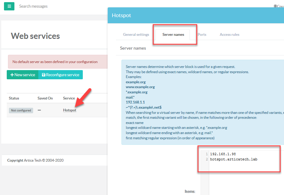The width and height of the screenshot is (284, 195).
Task: Click the Service column header
Action: [x=69, y=98]
